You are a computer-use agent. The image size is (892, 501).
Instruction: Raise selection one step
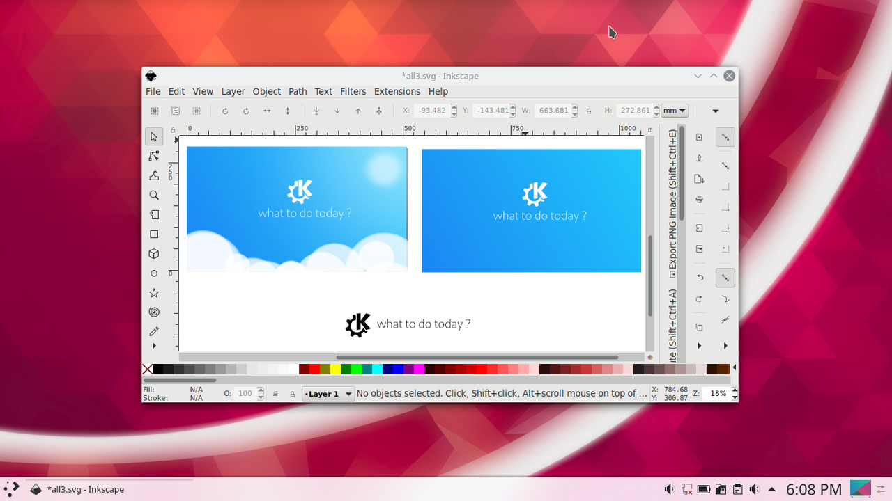[x=358, y=111]
